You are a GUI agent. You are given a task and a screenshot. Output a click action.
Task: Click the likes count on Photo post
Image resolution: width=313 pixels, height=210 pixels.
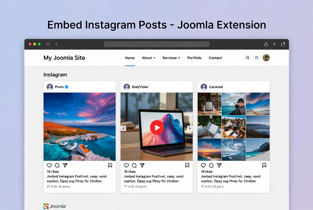(53, 171)
